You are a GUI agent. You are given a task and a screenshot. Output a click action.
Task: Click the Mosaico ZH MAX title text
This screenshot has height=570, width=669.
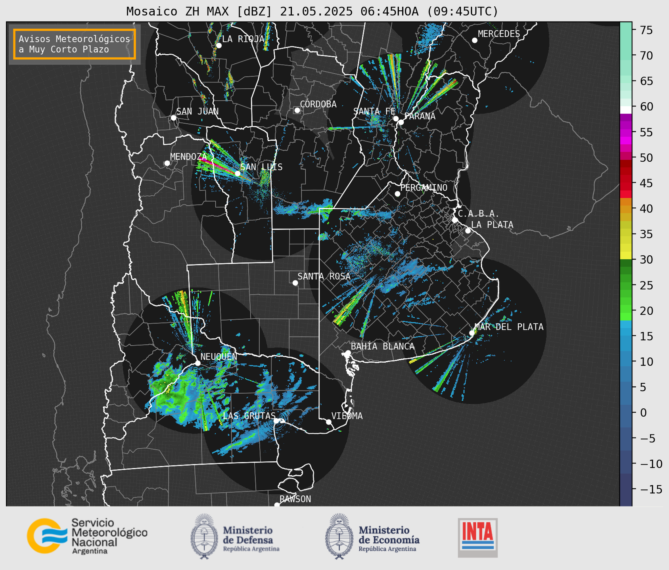tap(312, 11)
